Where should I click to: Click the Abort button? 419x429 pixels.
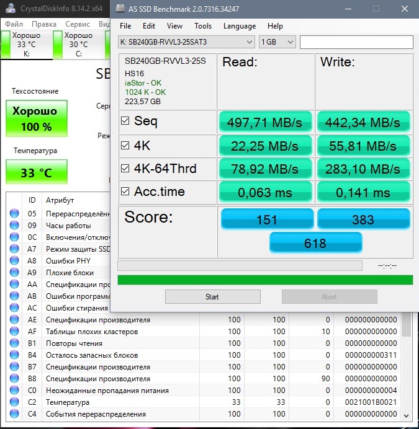[330, 297]
